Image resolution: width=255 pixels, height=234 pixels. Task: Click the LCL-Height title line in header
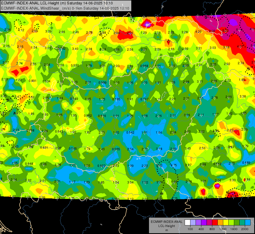57,3
